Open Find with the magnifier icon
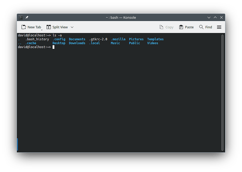The height and width of the screenshot is (172, 242). (206, 27)
